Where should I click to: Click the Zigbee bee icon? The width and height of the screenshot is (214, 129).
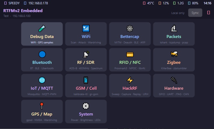[174, 54]
